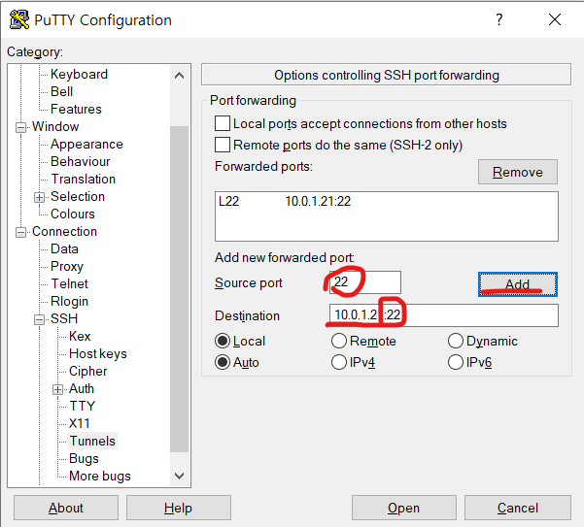Open the TTY settings
Image resolution: width=584 pixels, height=527 pixels.
(x=83, y=406)
